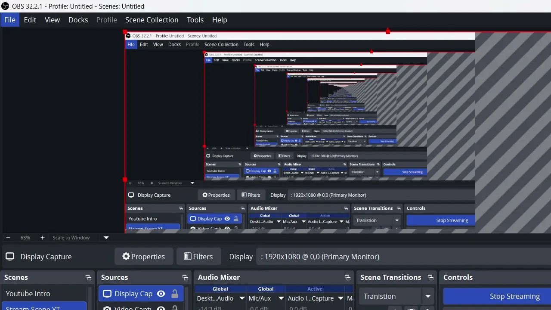This screenshot has height=310, width=551.
Task: Click the OBS logo in the title bar
Action: pos(5,6)
